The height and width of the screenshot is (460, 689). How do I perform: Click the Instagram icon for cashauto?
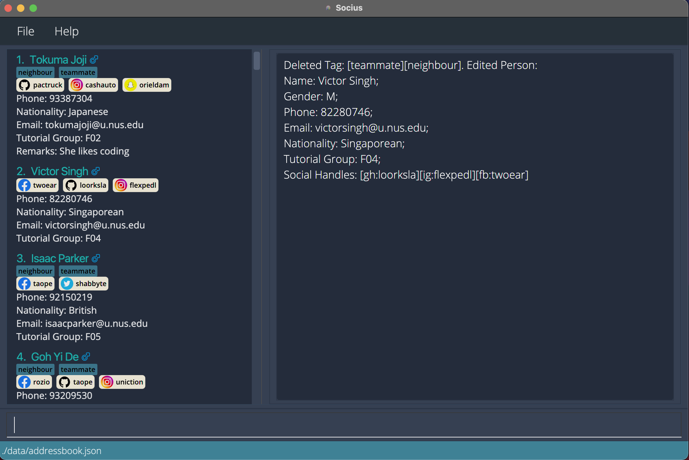[x=77, y=85]
